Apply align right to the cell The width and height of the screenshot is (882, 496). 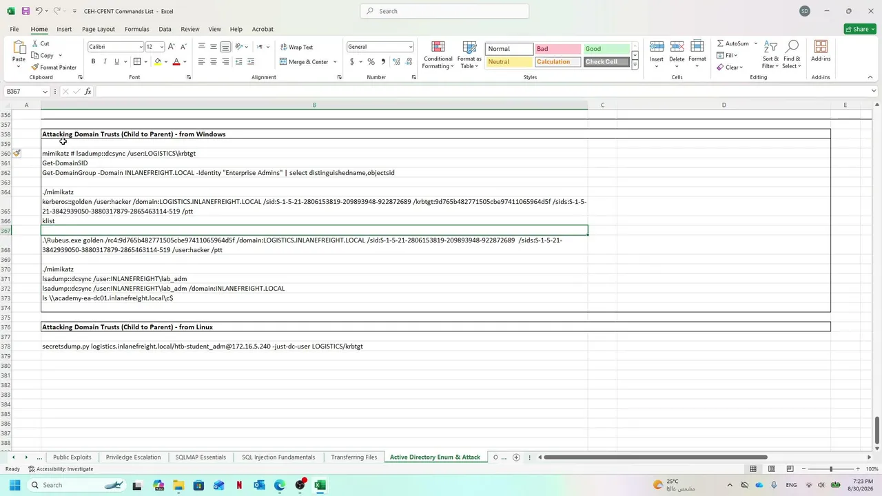click(225, 62)
